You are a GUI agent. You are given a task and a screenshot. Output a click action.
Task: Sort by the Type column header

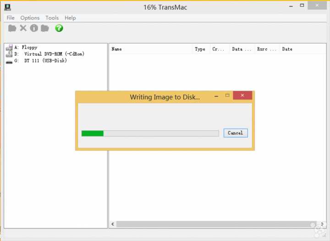201,49
